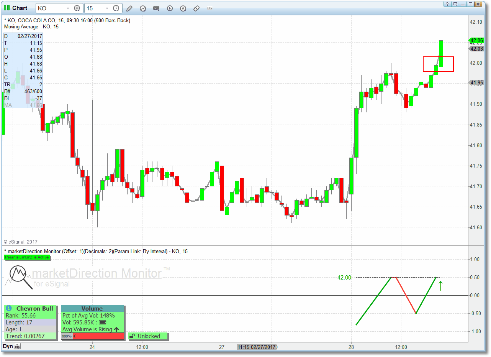Open the alerts 'A' circle icon

(183, 8)
